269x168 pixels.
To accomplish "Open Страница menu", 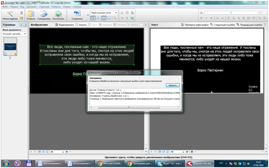I will tap(44, 7).
